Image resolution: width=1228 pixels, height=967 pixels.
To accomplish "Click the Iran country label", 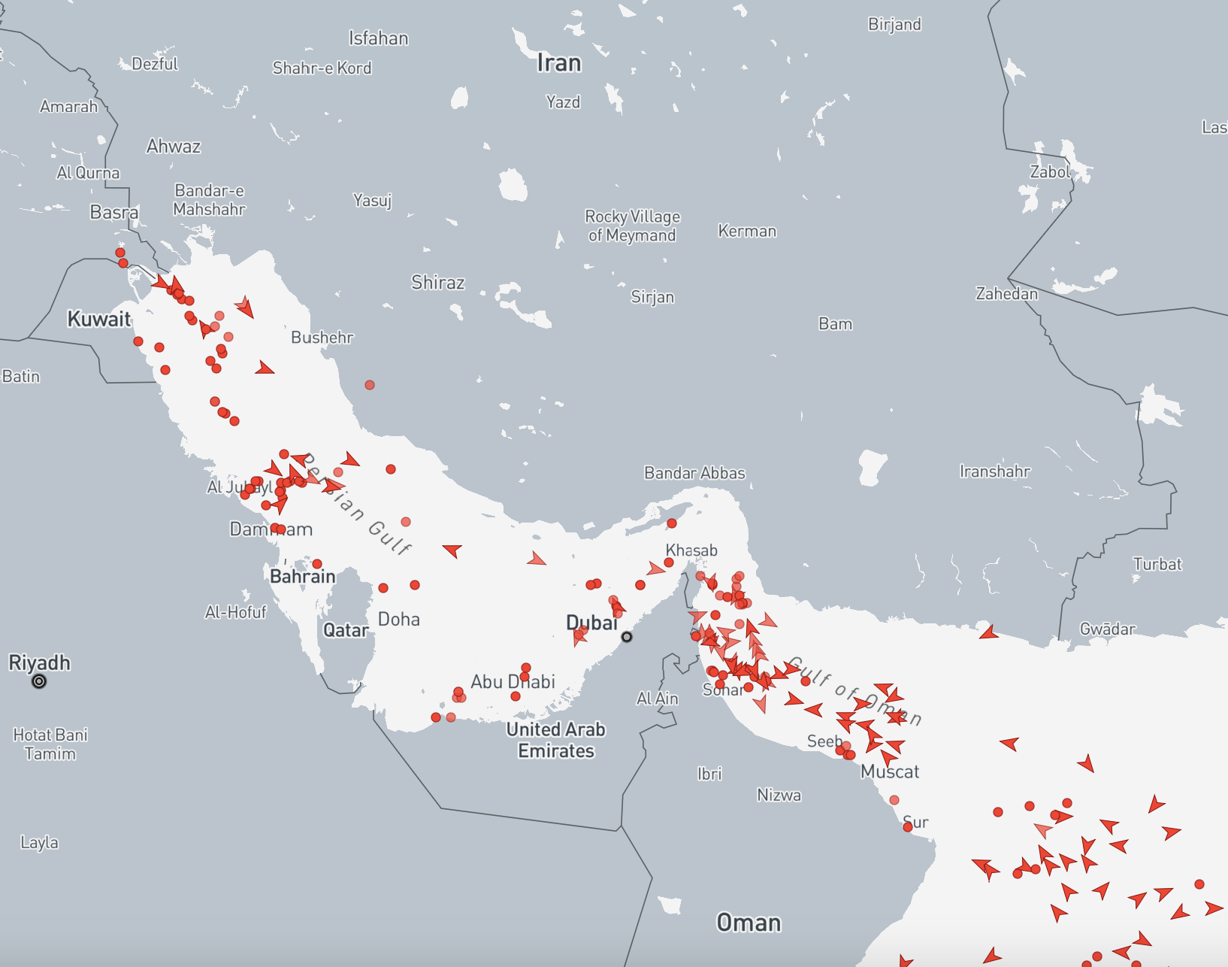I will coord(559,63).
